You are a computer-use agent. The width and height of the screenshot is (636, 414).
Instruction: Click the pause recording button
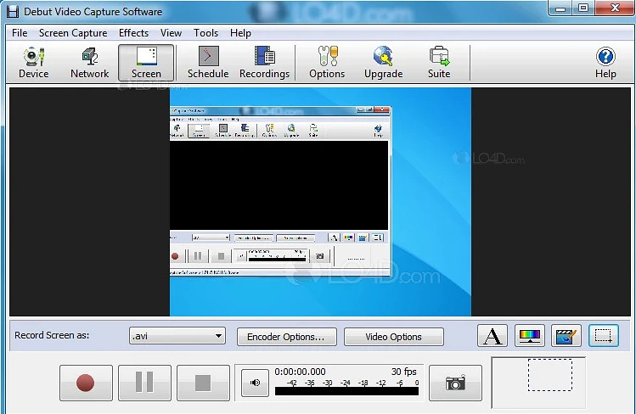(144, 383)
